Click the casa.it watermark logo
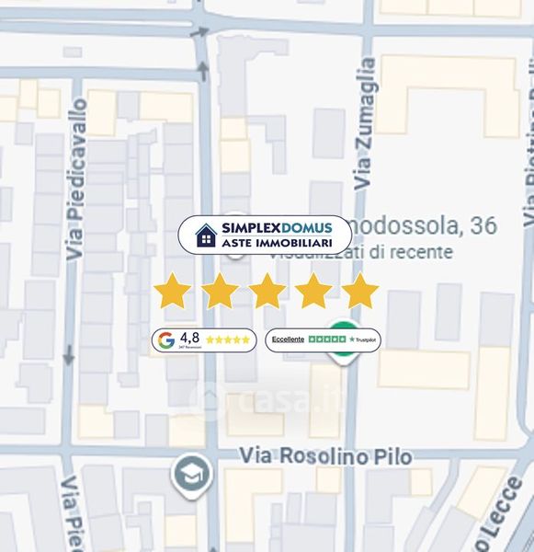 tap(266, 401)
